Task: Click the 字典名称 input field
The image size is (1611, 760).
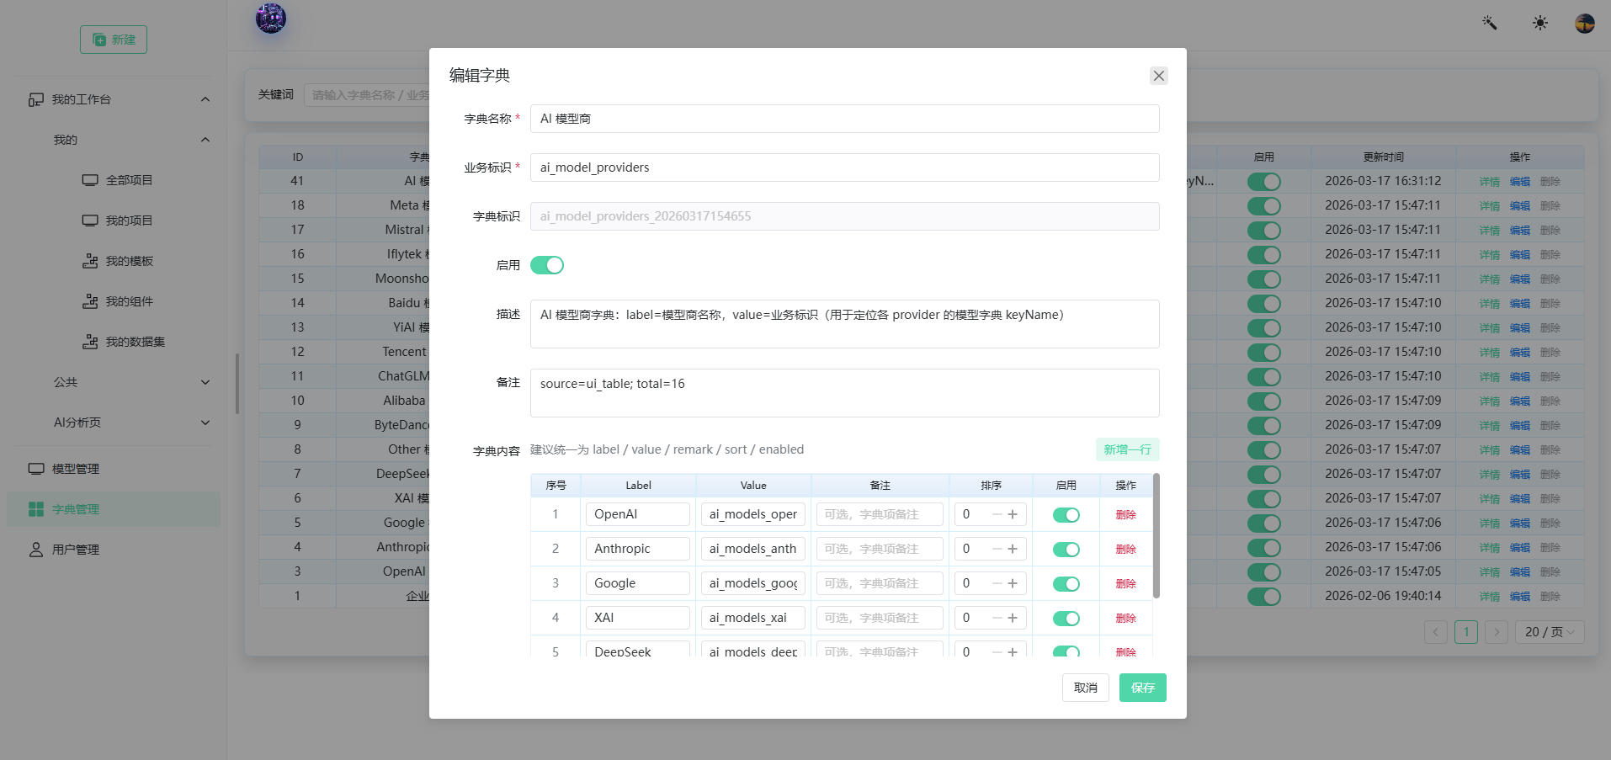Action: [x=845, y=119]
